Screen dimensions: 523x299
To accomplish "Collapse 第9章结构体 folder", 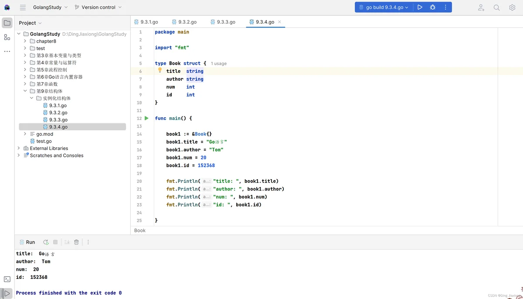I will pos(25,91).
